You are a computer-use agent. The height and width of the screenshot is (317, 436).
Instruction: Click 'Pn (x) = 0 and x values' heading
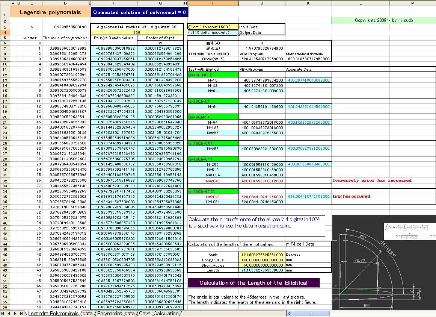tap(114, 38)
